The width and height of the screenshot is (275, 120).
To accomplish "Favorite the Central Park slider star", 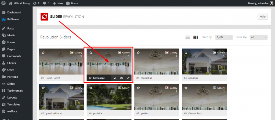I will click(x=186, y=88).
